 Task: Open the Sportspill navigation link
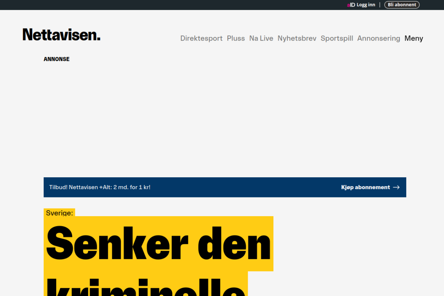[x=337, y=38]
